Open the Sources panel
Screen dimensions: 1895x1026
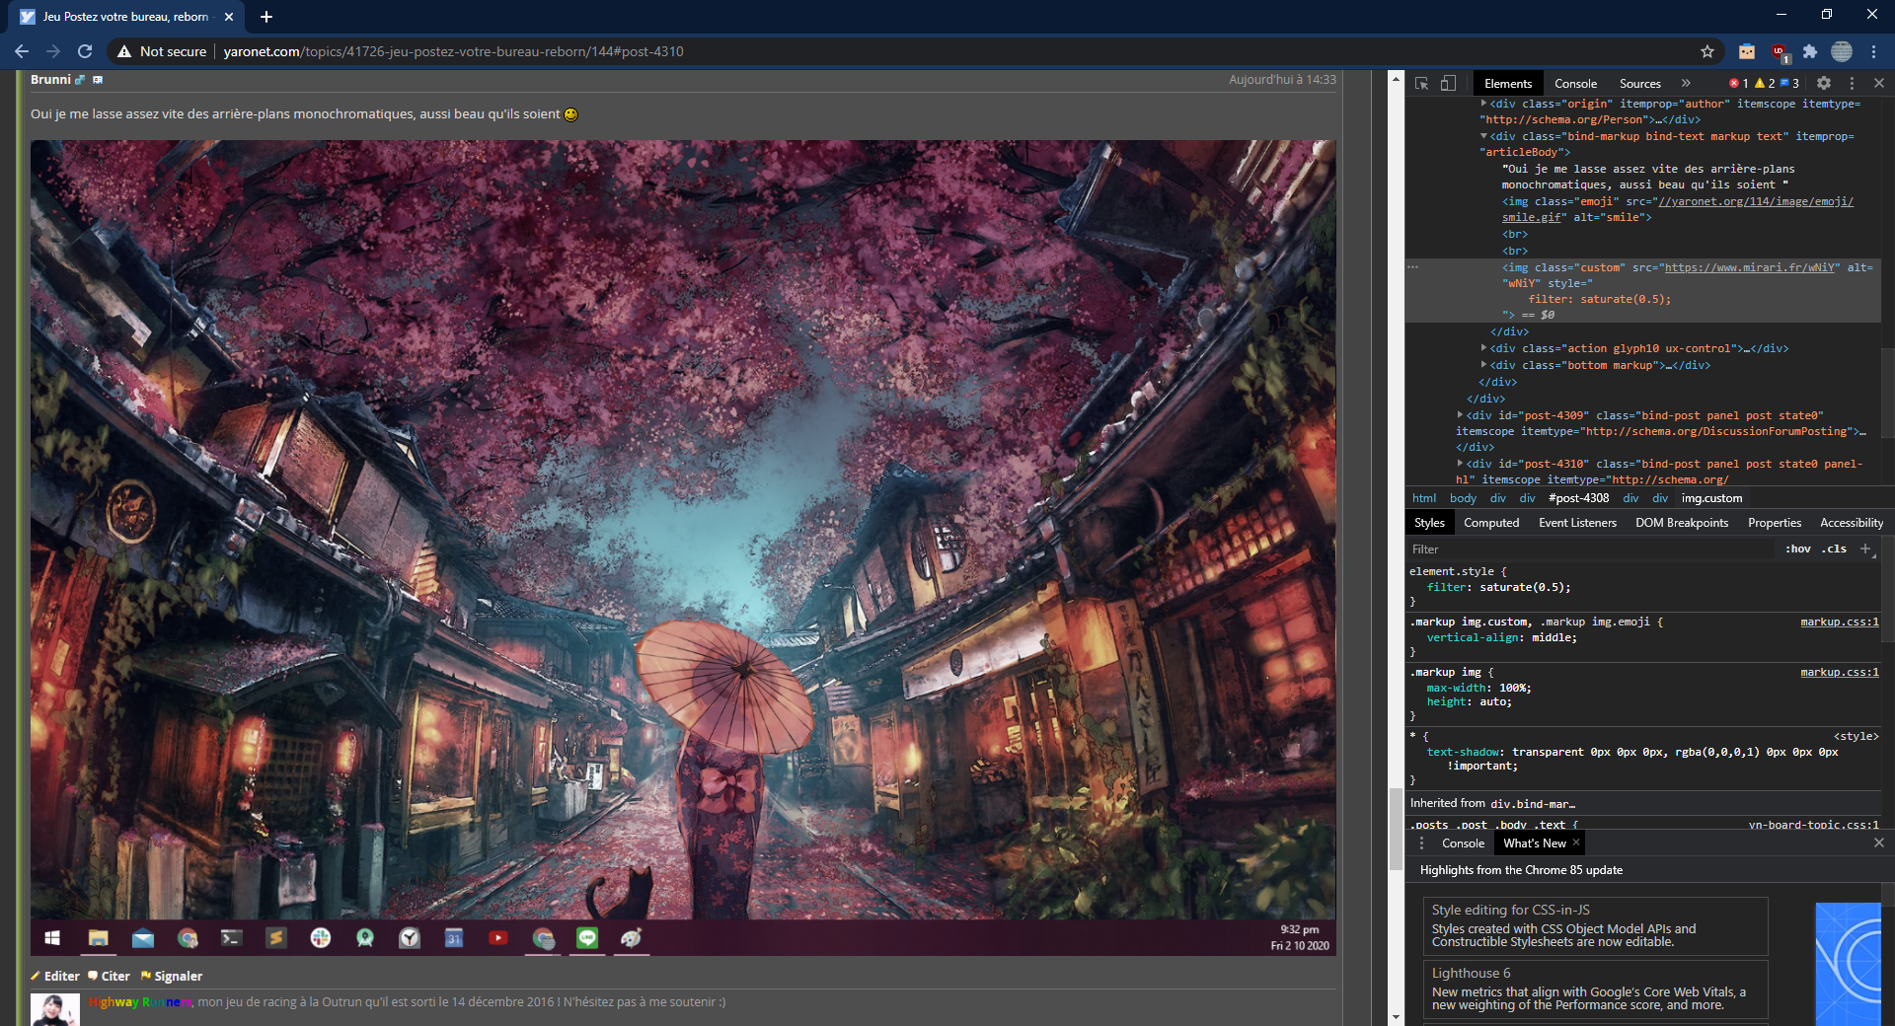click(1639, 84)
